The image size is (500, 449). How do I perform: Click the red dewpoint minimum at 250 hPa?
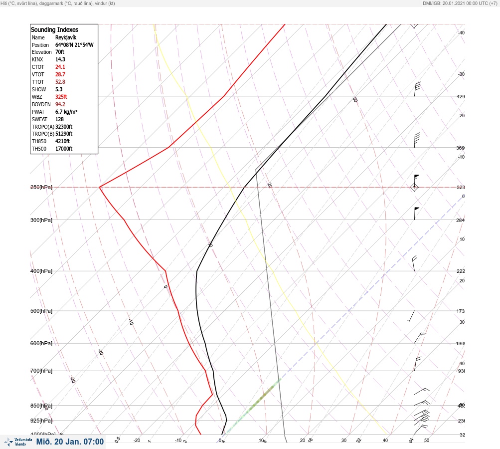[100, 187]
